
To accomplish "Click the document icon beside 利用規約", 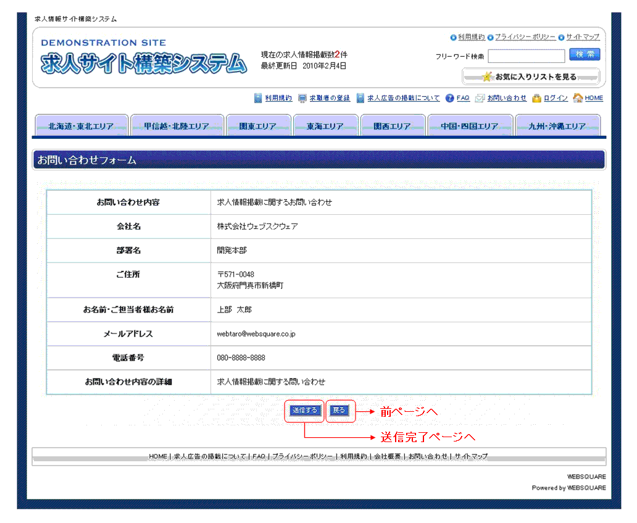I will [x=258, y=98].
